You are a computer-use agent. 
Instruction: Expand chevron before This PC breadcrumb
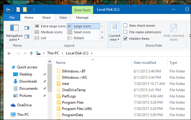[44, 53]
